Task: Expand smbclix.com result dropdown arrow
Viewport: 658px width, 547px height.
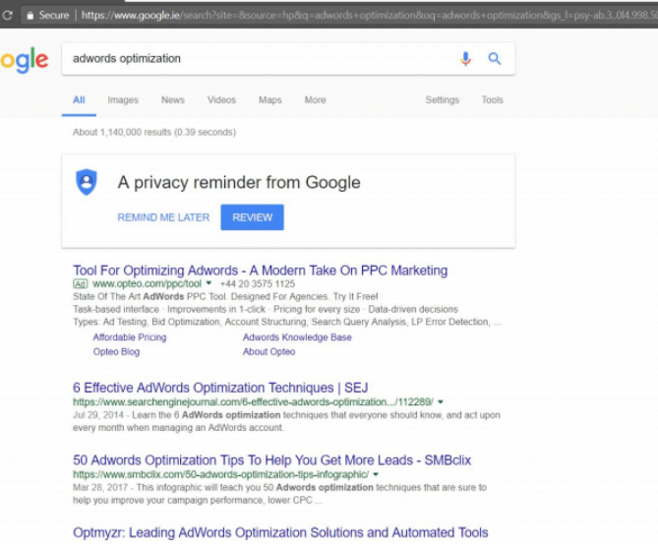Action: pos(376,474)
